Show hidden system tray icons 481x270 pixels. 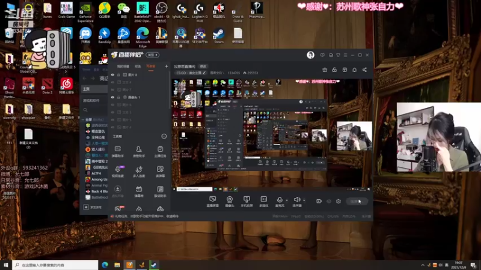click(423, 265)
